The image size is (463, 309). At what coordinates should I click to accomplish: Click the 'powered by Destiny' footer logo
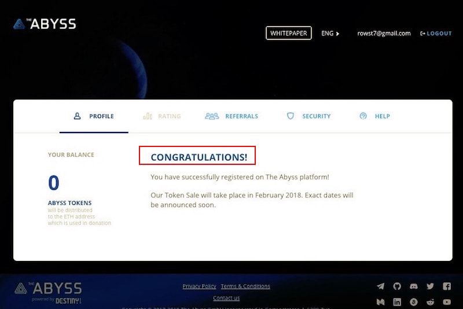pos(56,300)
